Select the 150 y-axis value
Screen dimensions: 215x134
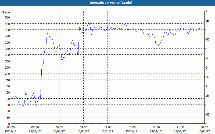[8, 92]
